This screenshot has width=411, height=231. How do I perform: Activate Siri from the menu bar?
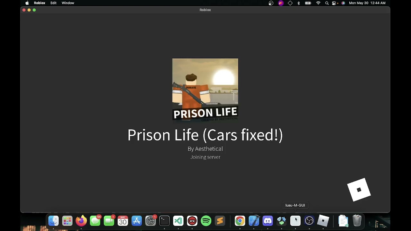pos(343,3)
